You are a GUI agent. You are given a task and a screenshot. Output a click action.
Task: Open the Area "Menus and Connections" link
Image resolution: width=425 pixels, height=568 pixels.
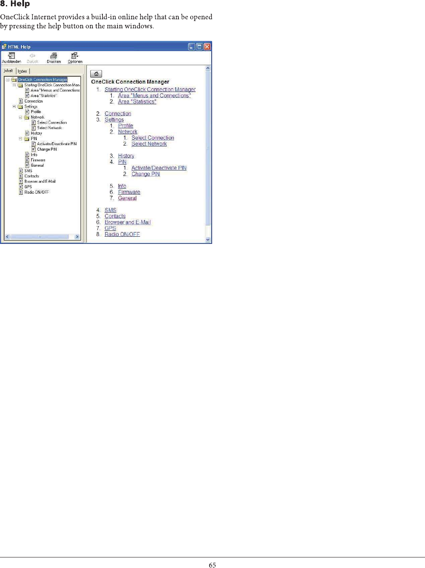click(154, 96)
